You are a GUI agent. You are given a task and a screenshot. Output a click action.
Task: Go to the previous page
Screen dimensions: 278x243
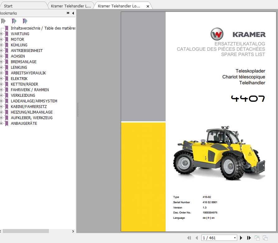click(197, 238)
